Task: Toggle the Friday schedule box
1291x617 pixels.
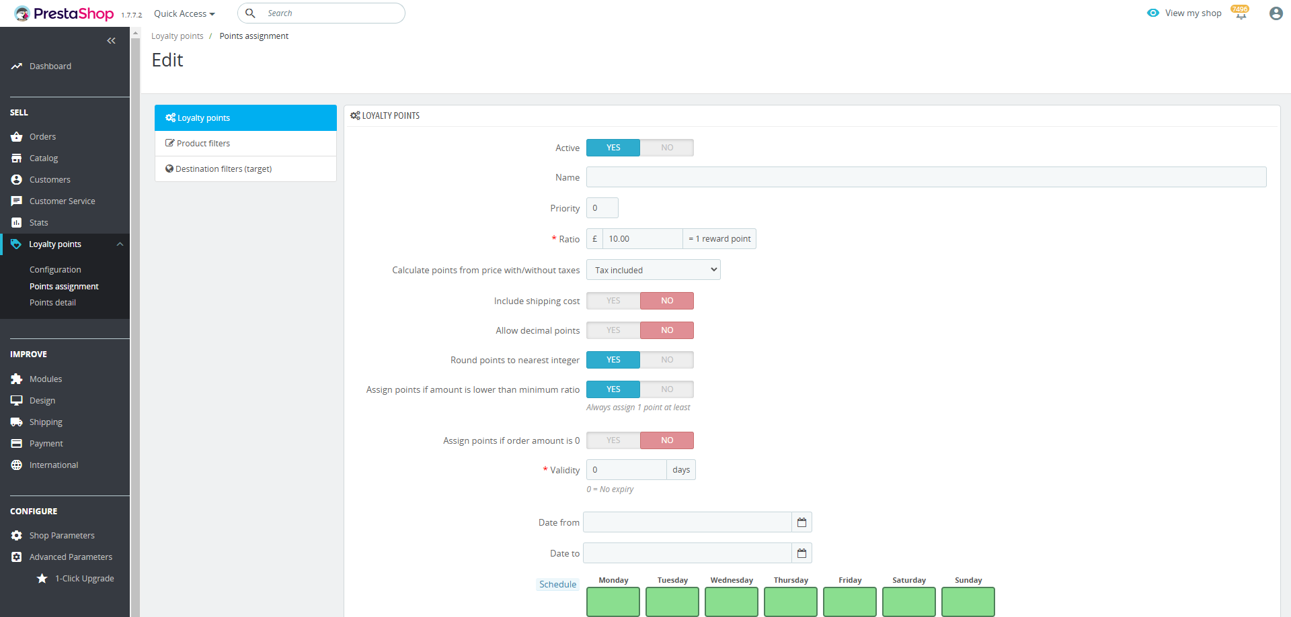Action: pyautogui.click(x=850, y=602)
